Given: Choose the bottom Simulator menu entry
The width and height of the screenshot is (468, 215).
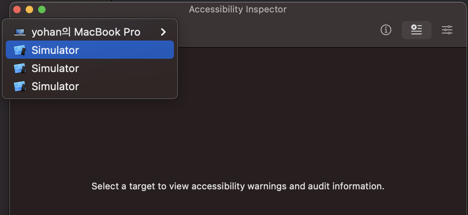Looking at the screenshot, I should click(90, 86).
